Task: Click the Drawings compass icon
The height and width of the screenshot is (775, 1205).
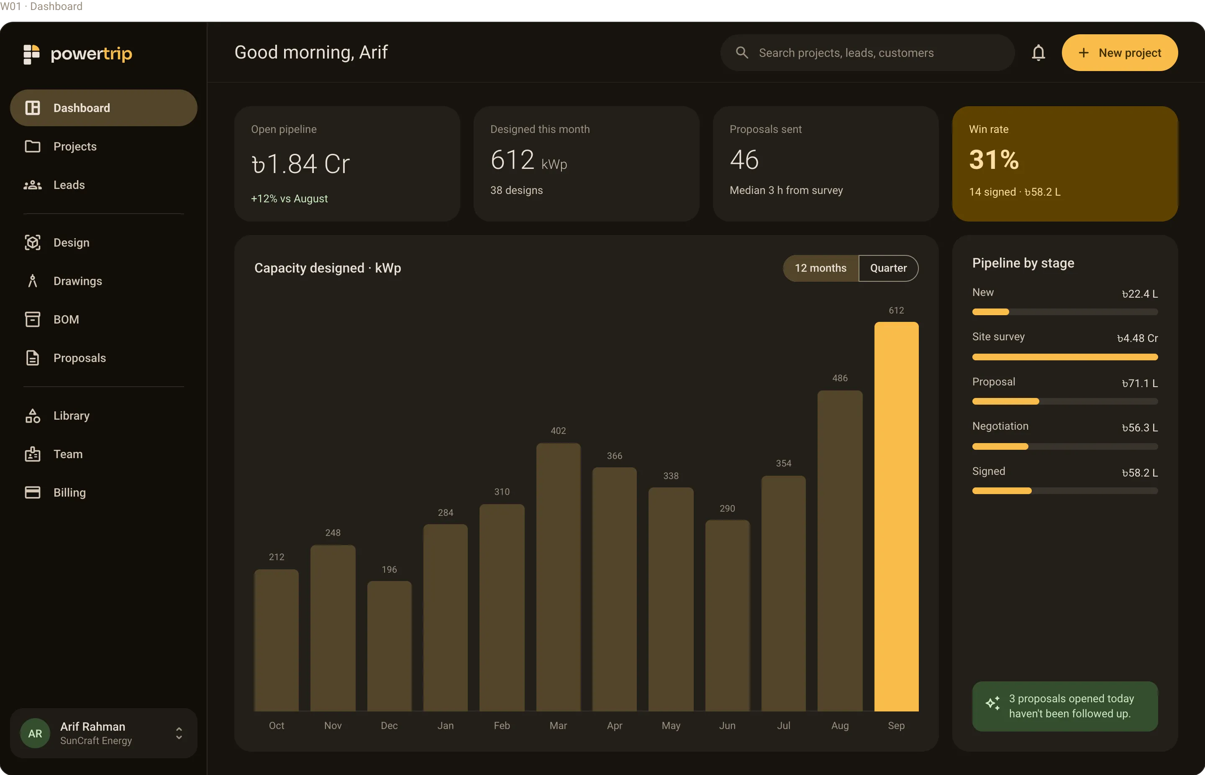Action: pyautogui.click(x=33, y=281)
